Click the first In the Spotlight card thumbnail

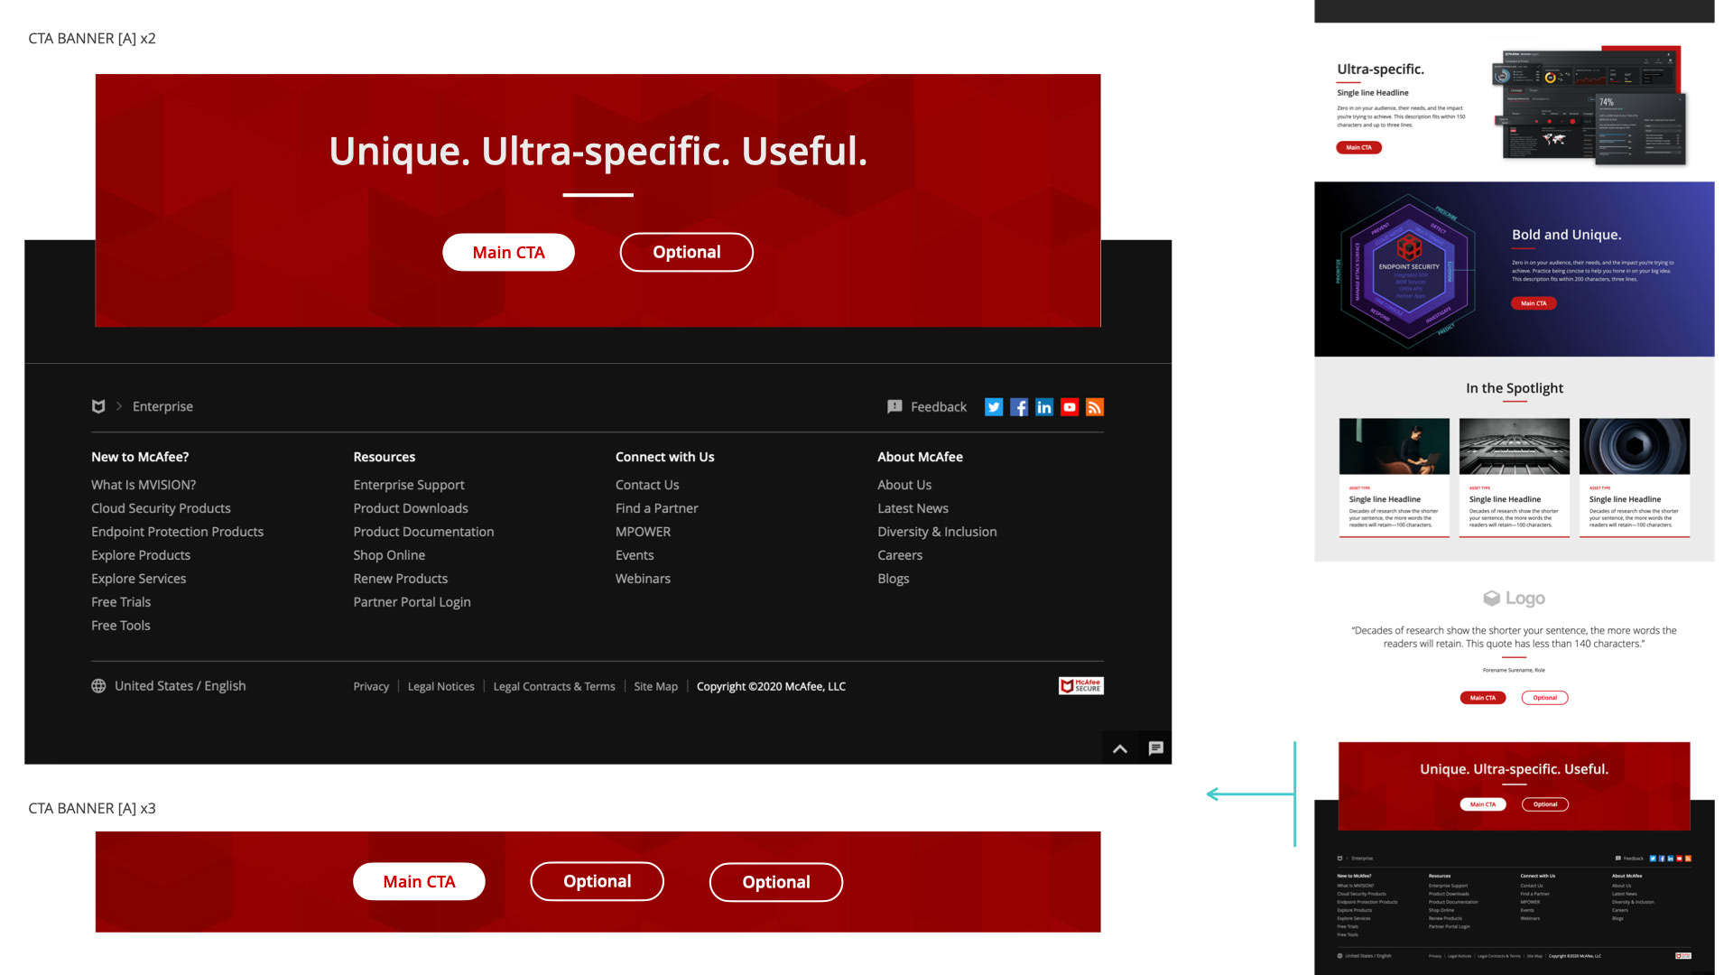[1394, 446]
